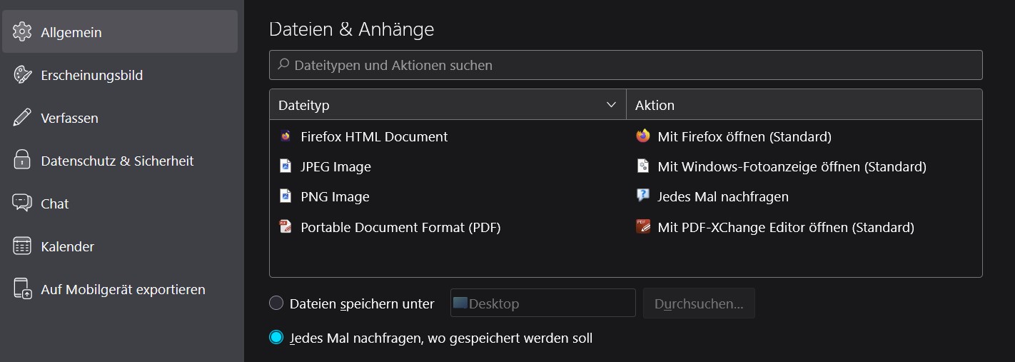1015x362 pixels.
Task: Click the mobile export icon
Action: [x=23, y=289]
